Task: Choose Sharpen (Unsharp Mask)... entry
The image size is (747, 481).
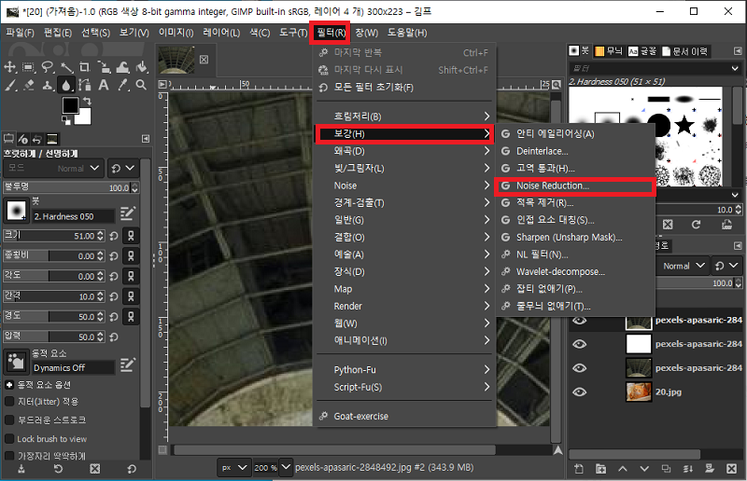Action: pyautogui.click(x=574, y=237)
